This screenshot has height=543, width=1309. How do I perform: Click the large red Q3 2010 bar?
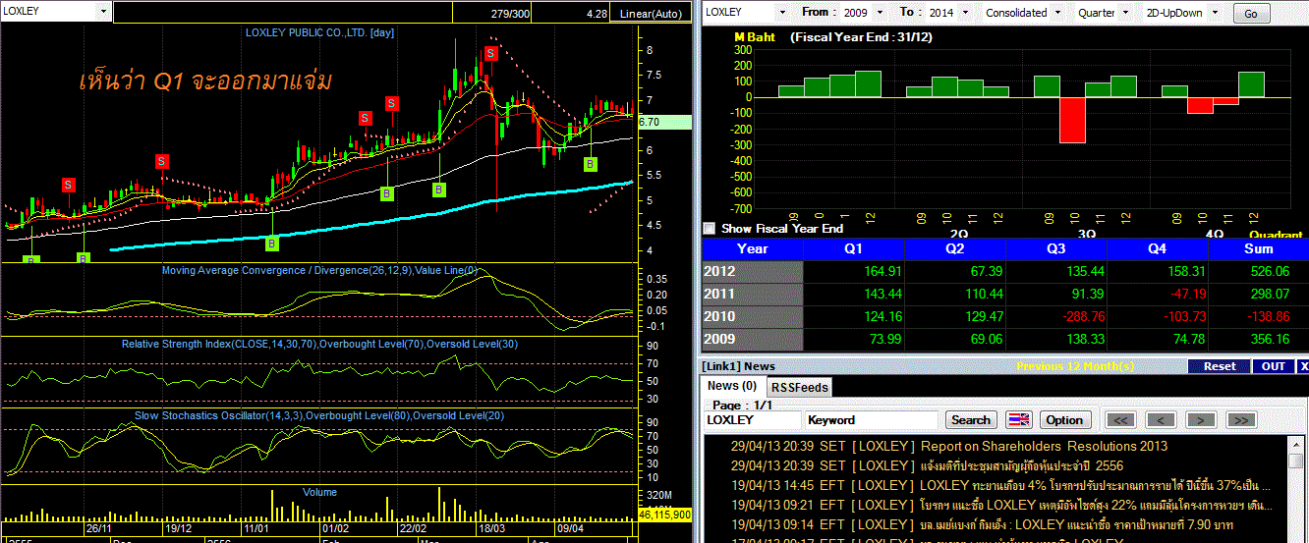(1072, 120)
